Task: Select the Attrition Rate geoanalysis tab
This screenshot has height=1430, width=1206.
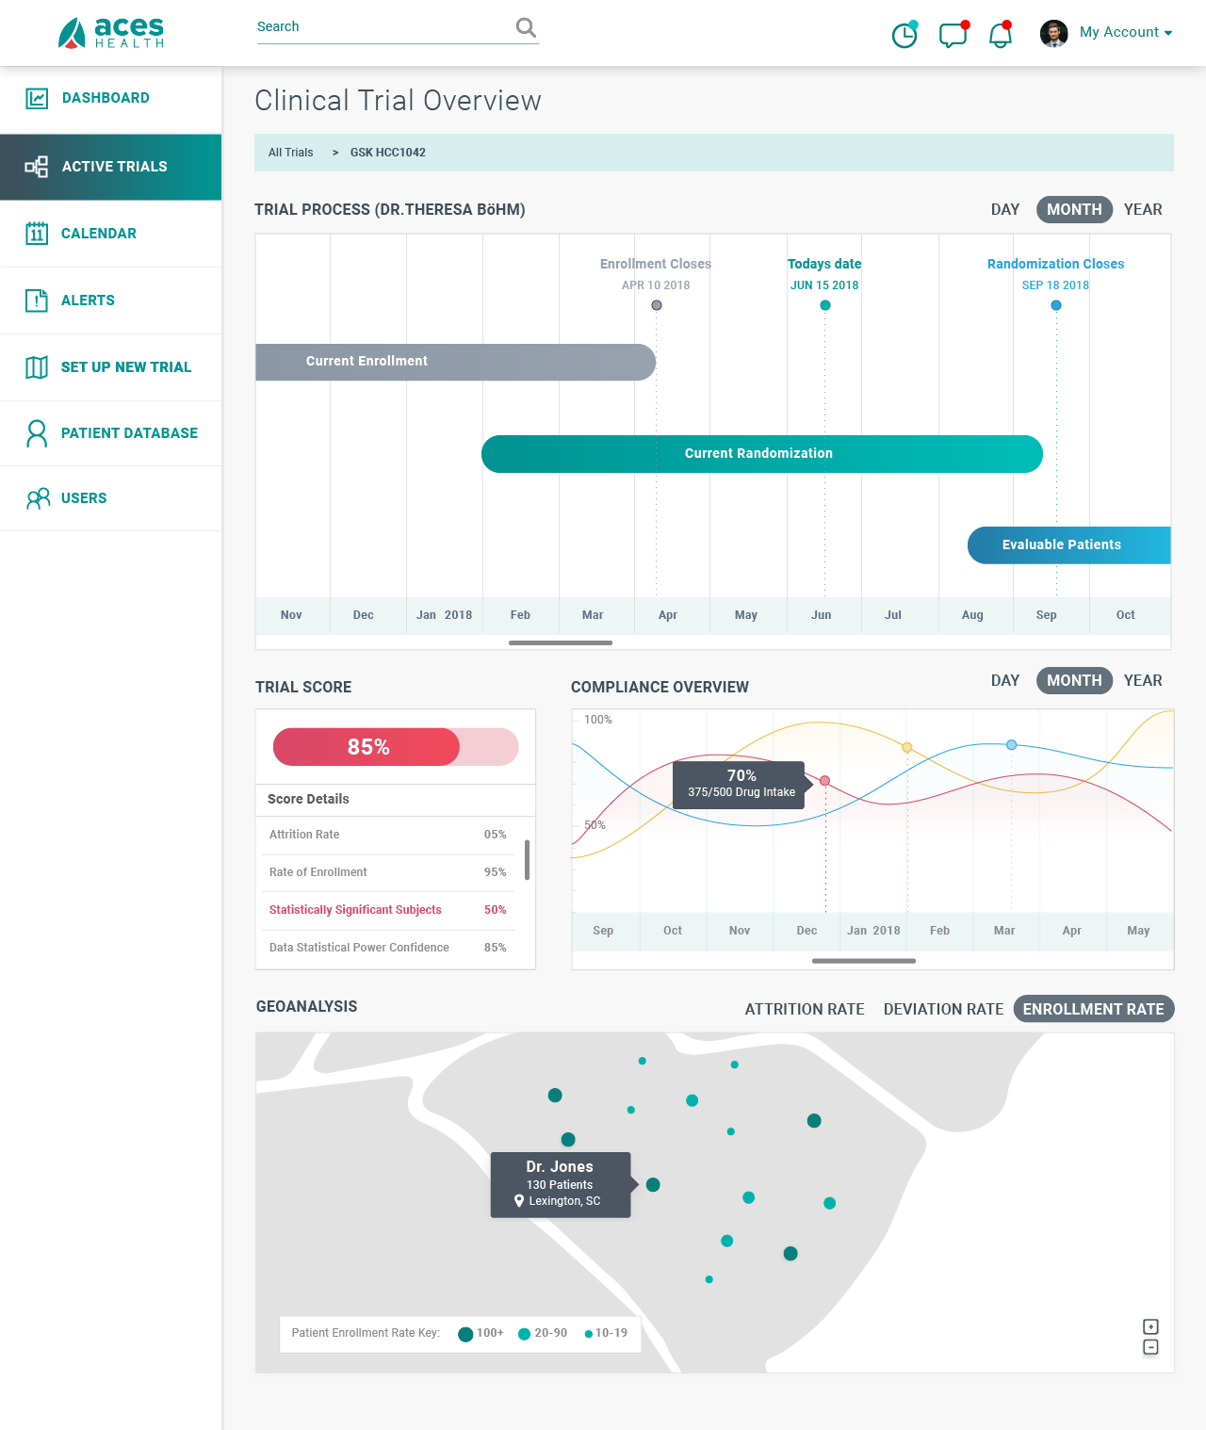Action: (804, 1009)
